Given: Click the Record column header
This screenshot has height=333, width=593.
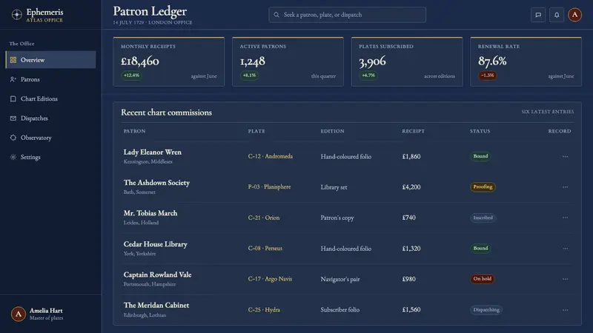Looking at the screenshot, I should pyautogui.click(x=560, y=131).
